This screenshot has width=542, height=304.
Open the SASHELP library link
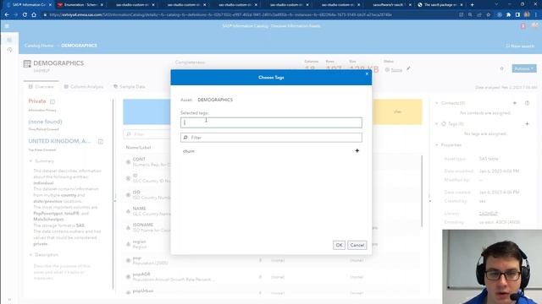point(488,214)
